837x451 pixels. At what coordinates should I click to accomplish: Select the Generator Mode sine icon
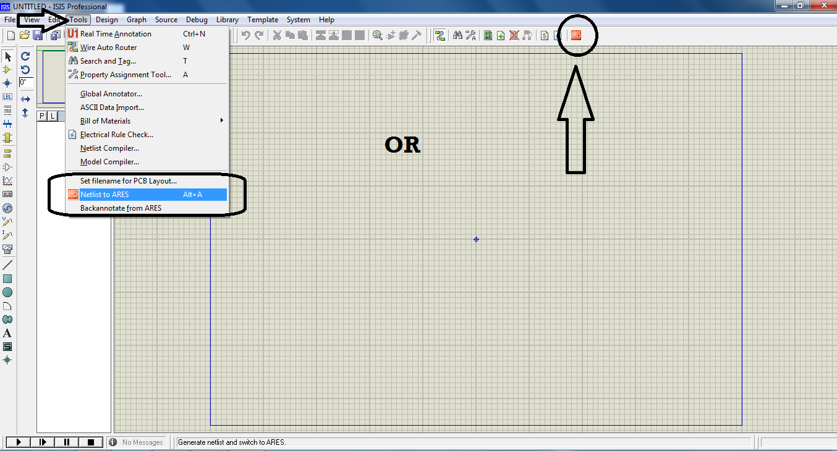click(x=7, y=208)
